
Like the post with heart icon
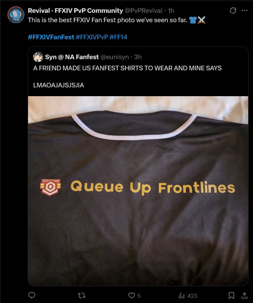click(x=132, y=296)
